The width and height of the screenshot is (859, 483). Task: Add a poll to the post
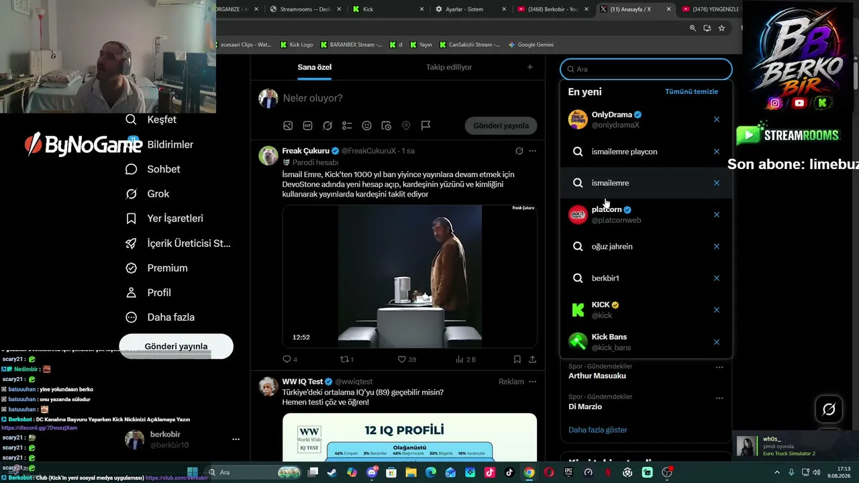pos(347,125)
